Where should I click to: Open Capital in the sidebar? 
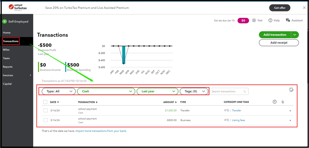[x=7, y=84]
